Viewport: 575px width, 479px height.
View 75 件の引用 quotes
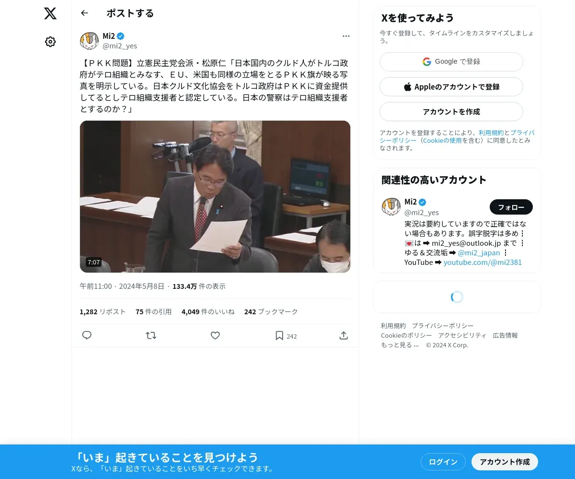pyautogui.click(x=153, y=311)
